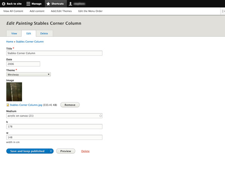Image resolution: width=225 pixels, height=175 pixels.
Task: Open the Save and keep published arrow
Action: tap(51, 151)
